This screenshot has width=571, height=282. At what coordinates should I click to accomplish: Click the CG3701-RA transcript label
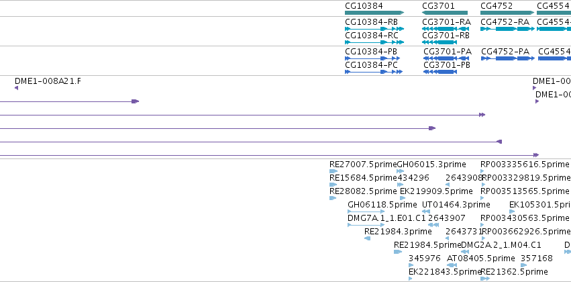tap(446, 22)
